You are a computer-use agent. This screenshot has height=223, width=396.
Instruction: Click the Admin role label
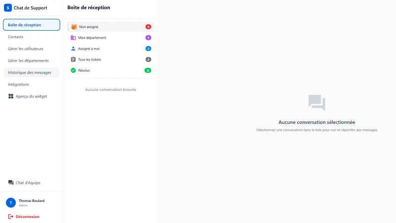click(x=23, y=205)
